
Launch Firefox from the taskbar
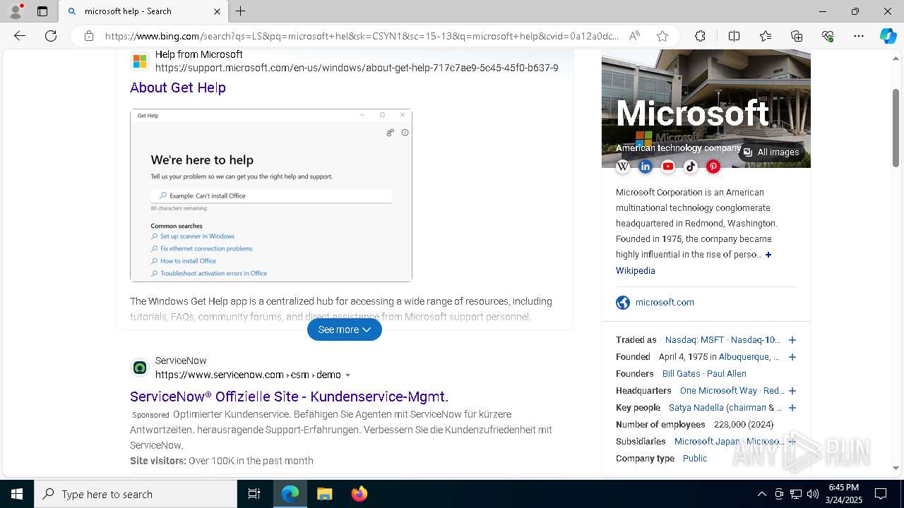coord(359,494)
